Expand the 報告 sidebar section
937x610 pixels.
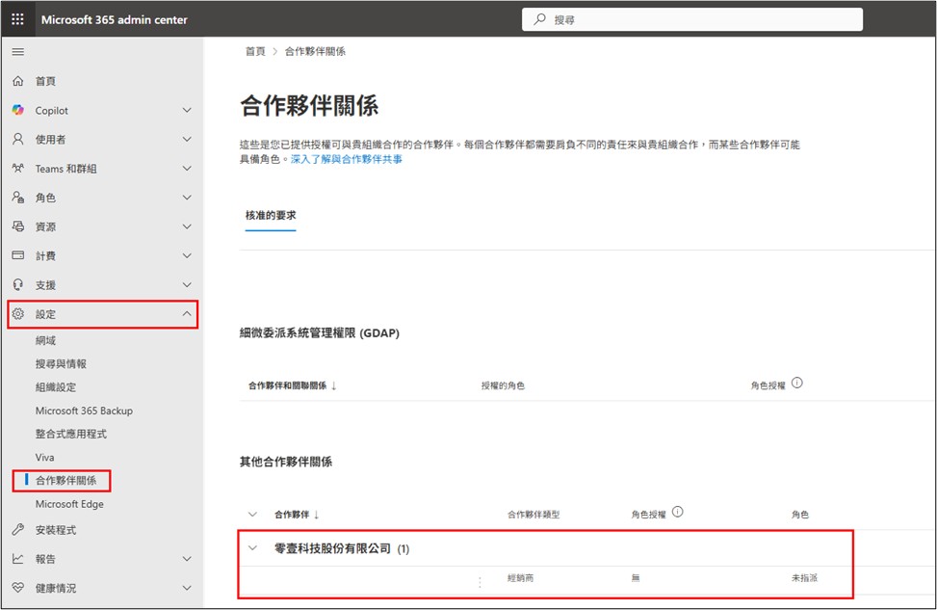pos(188,559)
